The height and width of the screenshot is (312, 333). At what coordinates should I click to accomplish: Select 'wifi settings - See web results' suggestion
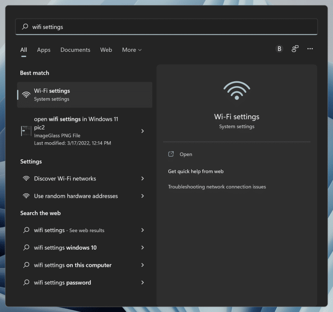[85, 230]
